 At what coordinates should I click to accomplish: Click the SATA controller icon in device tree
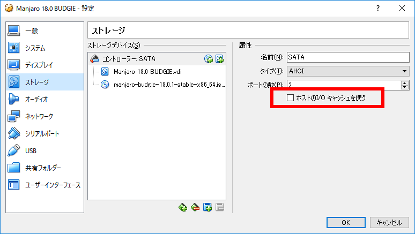pos(94,59)
